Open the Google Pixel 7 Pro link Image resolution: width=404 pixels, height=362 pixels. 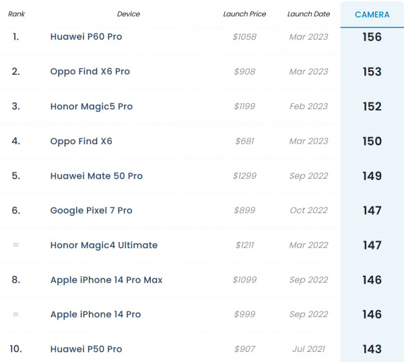click(91, 210)
